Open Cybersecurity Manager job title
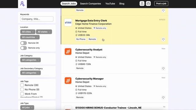 (89, 79)
